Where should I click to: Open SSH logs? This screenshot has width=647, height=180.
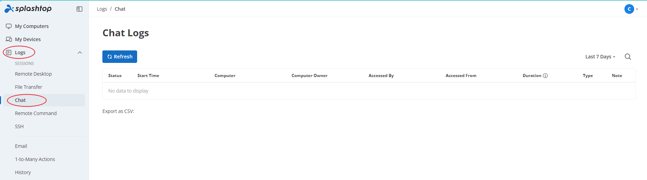pyautogui.click(x=19, y=126)
